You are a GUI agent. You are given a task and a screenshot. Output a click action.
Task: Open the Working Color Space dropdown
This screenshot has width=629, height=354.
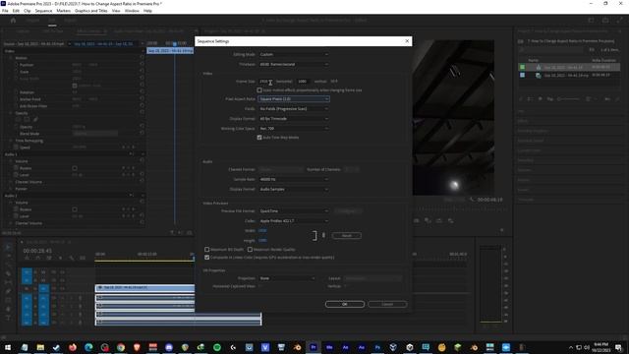coord(294,129)
